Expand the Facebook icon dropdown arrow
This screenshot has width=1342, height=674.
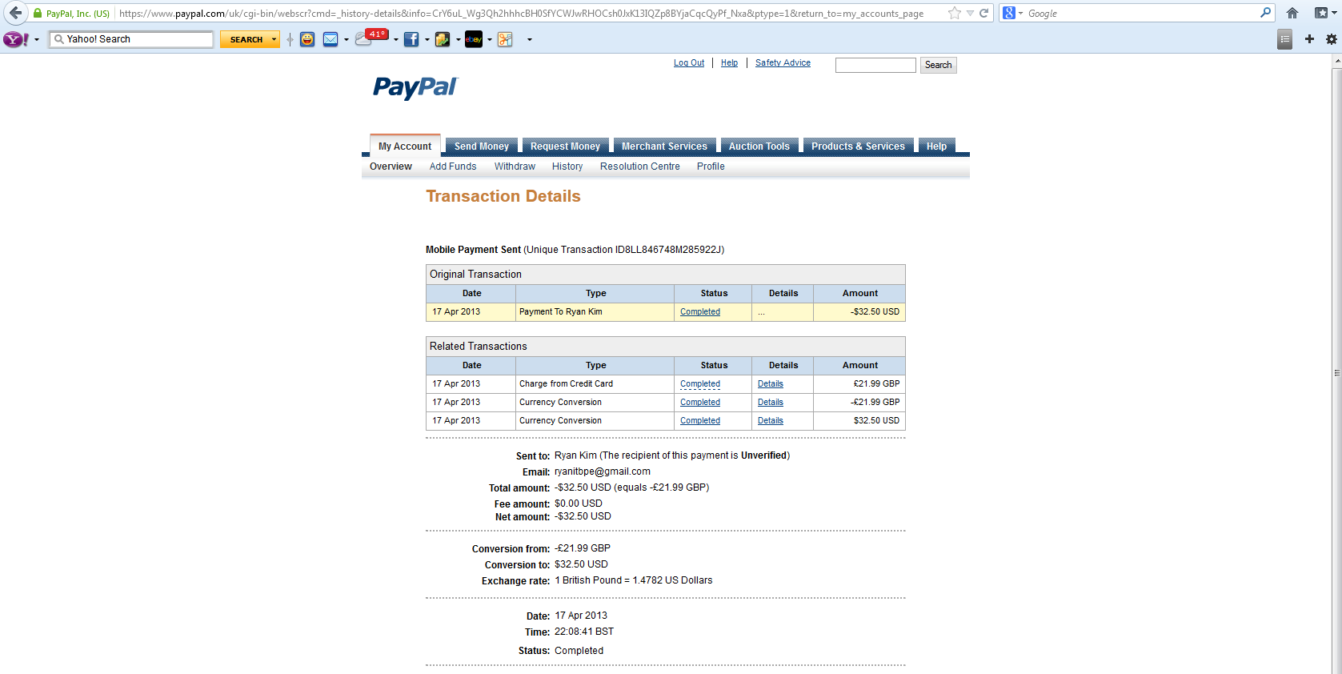tap(427, 40)
